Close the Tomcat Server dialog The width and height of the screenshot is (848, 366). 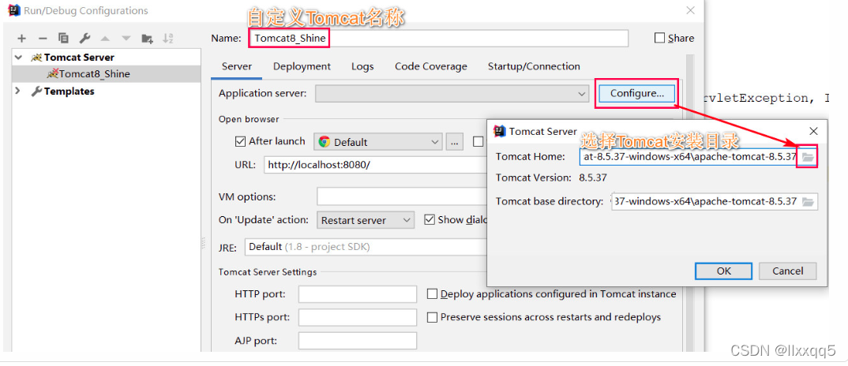(x=812, y=131)
